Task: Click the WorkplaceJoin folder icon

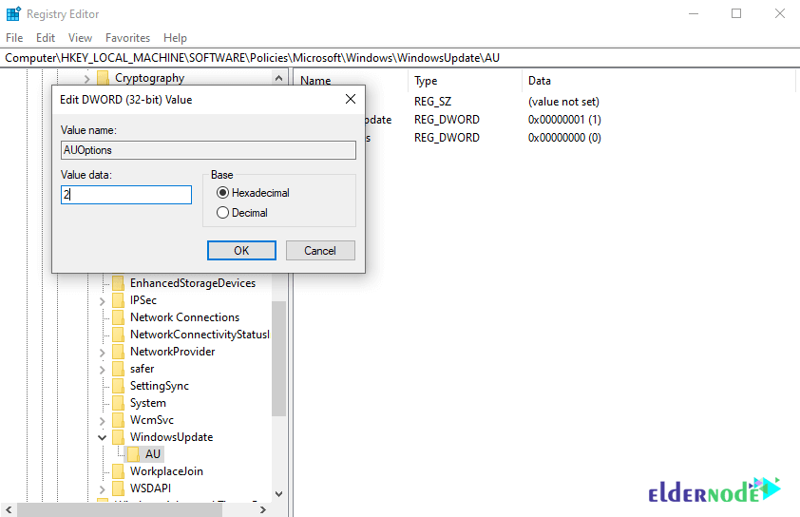Action: tap(118, 471)
